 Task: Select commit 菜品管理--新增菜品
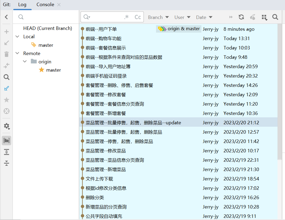[x=178, y=169]
